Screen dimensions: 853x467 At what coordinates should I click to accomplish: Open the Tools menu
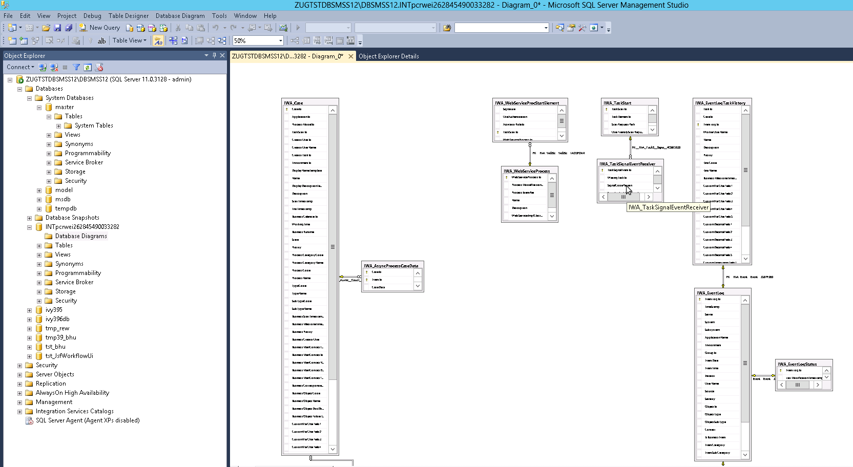tap(219, 16)
